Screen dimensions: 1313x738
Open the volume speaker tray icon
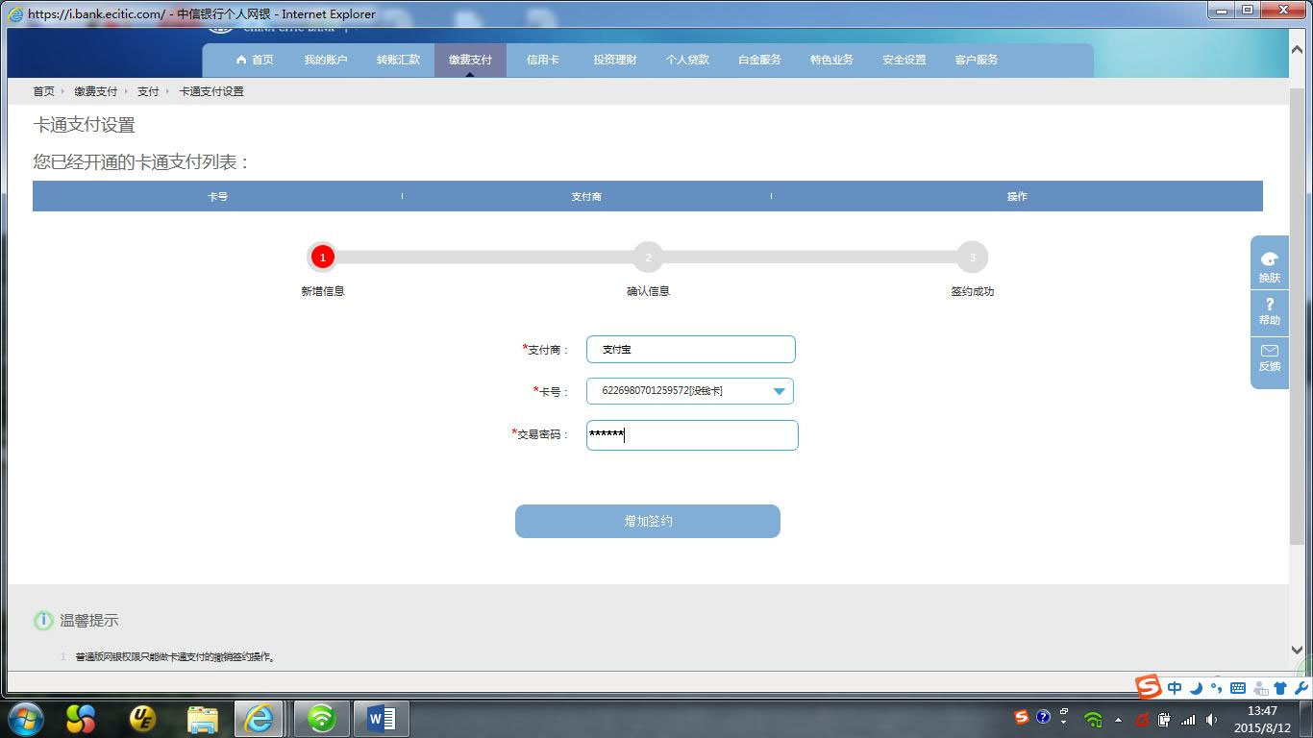pyautogui.click(x=1211, y=719)
